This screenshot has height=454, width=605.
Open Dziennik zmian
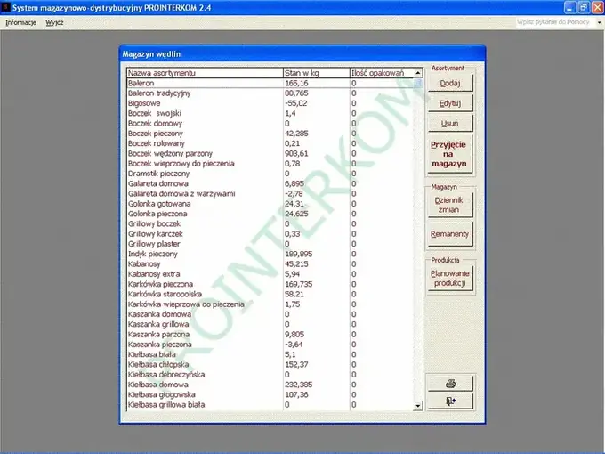pos(450,205)
